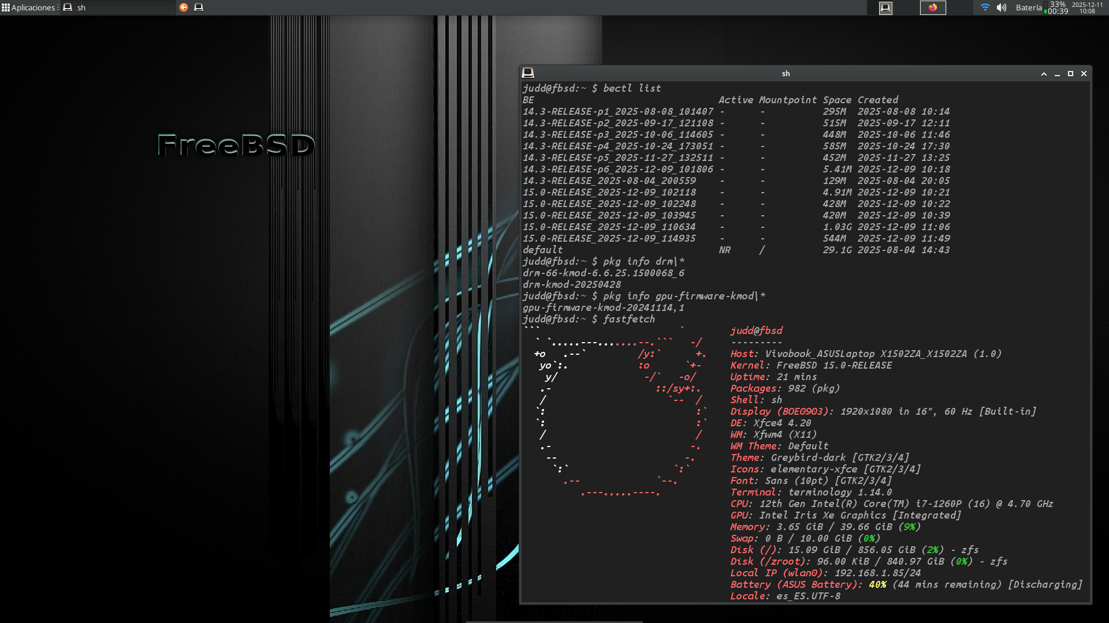The height and width of the screenshot is (623, 1109).
Task: Click the orange arrow launcher in the panel
Action: tap(184, 7)
